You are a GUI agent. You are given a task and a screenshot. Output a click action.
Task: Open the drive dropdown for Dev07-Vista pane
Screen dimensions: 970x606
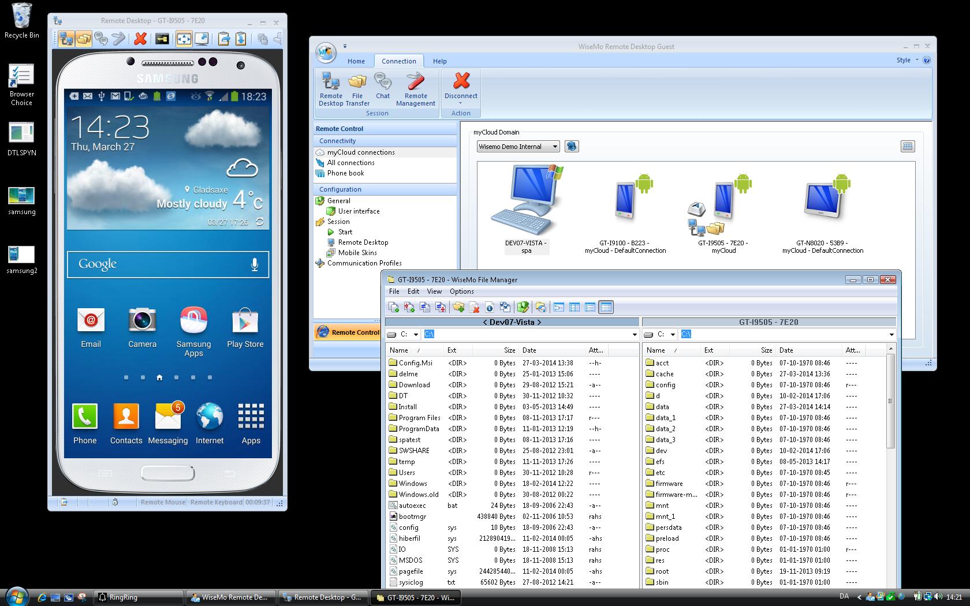pos(417,334)
